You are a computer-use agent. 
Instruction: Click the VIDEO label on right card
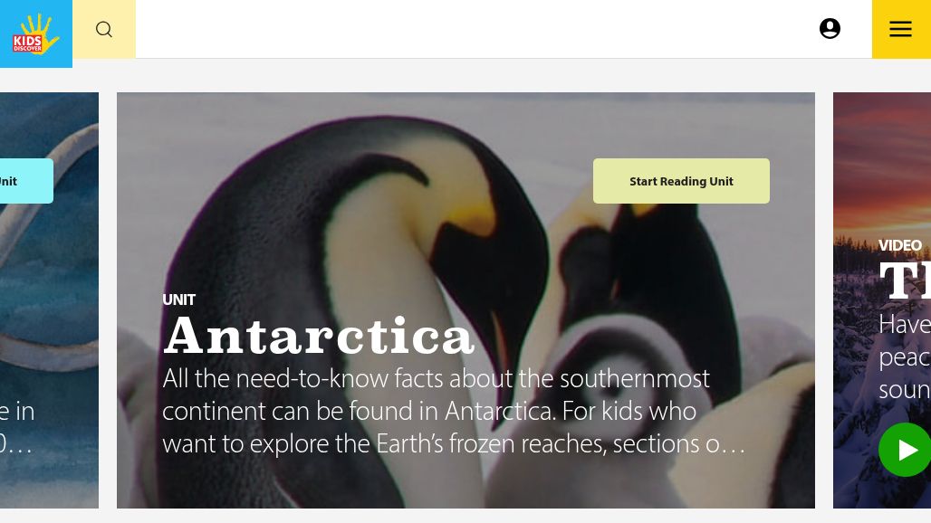pos(900,245)
